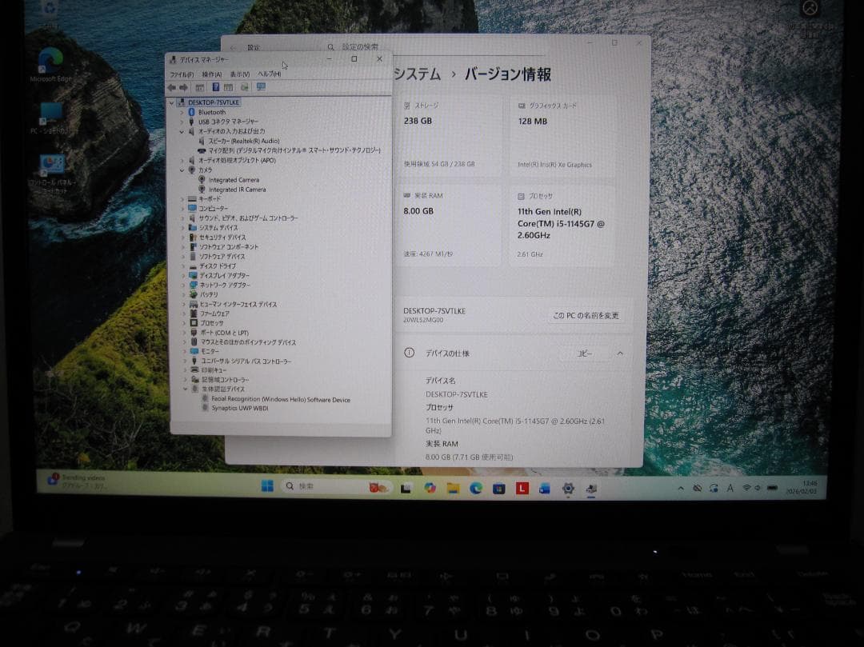
Task: Click the Forward arrow in Device Manager toolbar
Action: pyautogui.click(x=185, y=86)
